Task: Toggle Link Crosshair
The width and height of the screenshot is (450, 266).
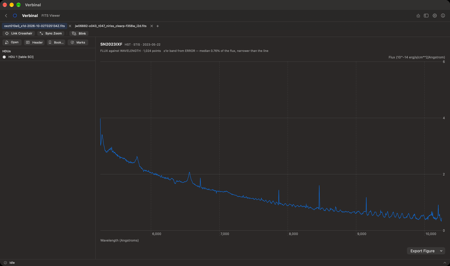Action: tap(19, 33)
